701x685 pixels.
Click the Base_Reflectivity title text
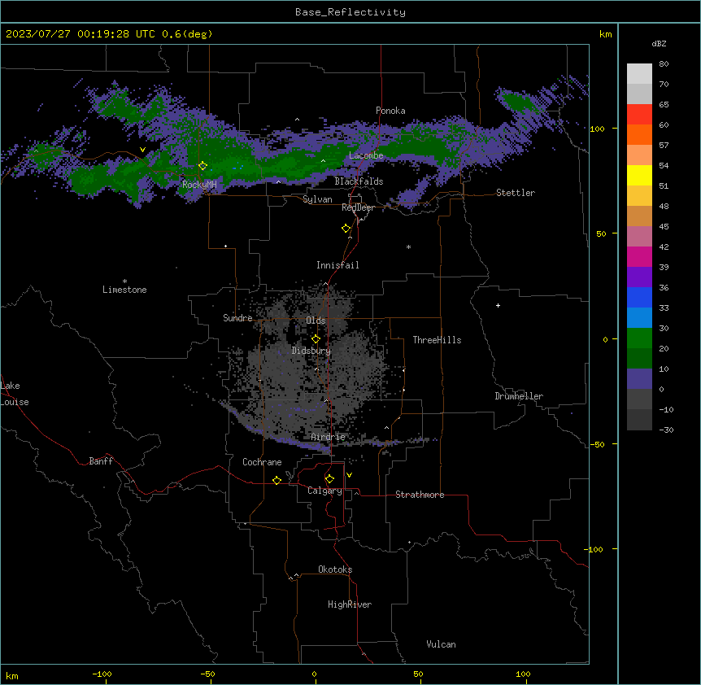pyautogui.click(x=350, y=12)
